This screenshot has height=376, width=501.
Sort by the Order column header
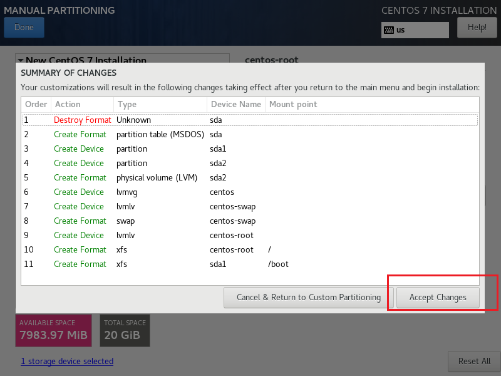point(36,104)
